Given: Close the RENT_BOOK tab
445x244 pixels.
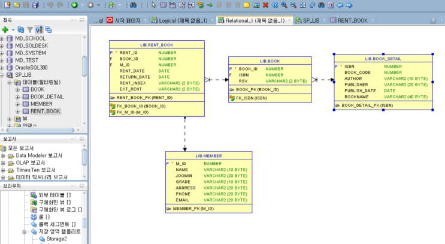Looking at the screenshot, I should click(373, 20).
